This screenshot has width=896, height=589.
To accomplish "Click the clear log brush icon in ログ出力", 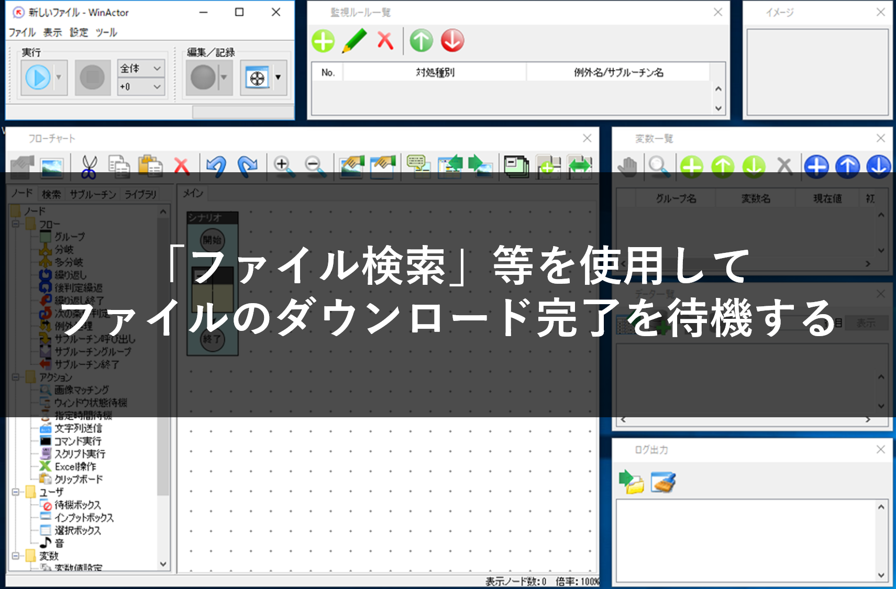I will (663, 482).
